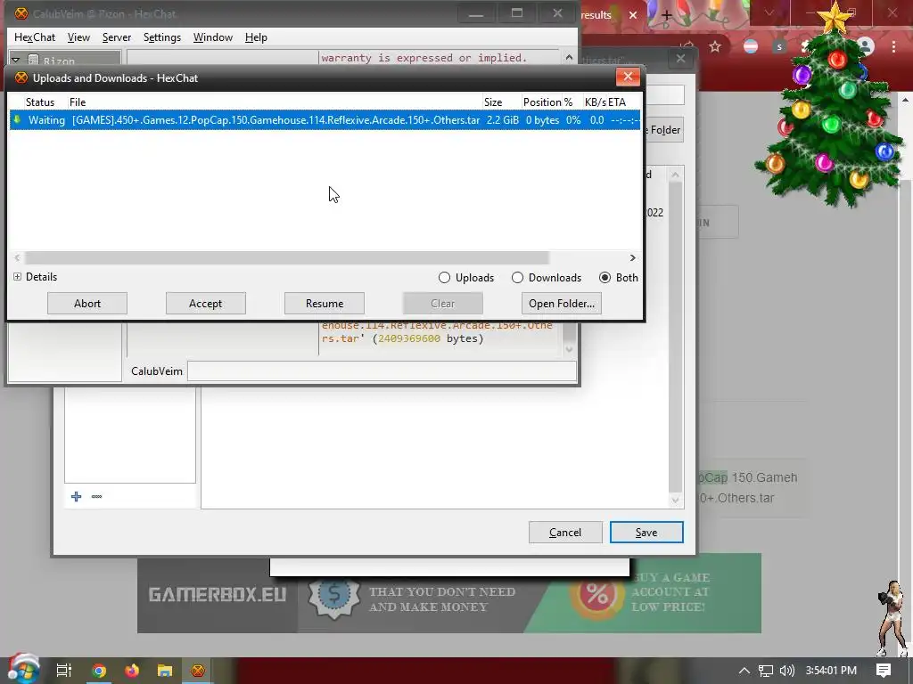The width and height of the screenshot is (913, 684).
Task: Open the Windows Start button
Action: point(23,669)
